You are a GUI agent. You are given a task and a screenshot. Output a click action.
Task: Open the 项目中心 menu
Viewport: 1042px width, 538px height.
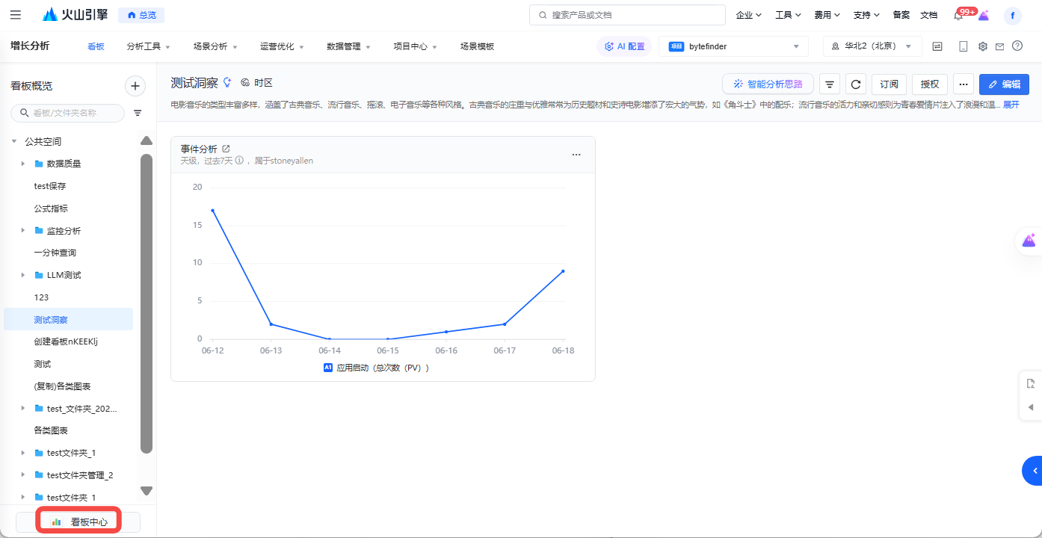coord(416,46)
